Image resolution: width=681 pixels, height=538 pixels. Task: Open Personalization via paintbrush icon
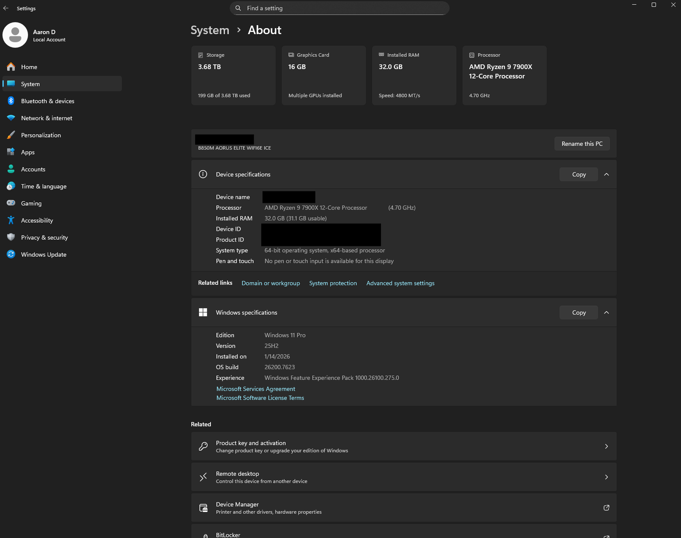pyautogui.click(x=11, y=135)
